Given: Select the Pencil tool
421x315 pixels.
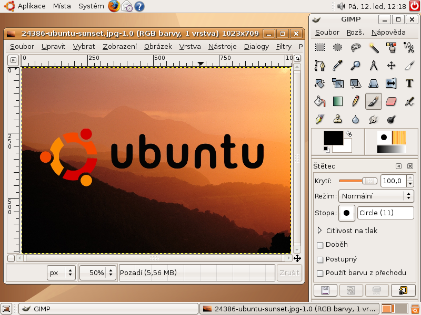Looking at the screenshot, I should [x=356, y=101].
